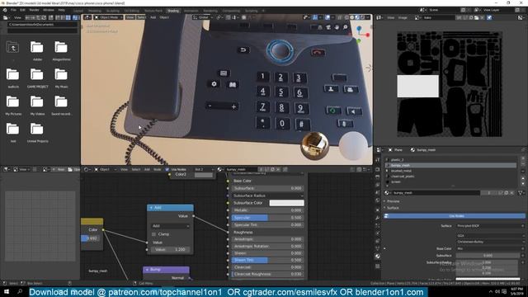
Task: Switch to the Layout workspace tab
Action: [x=78, y=11]
